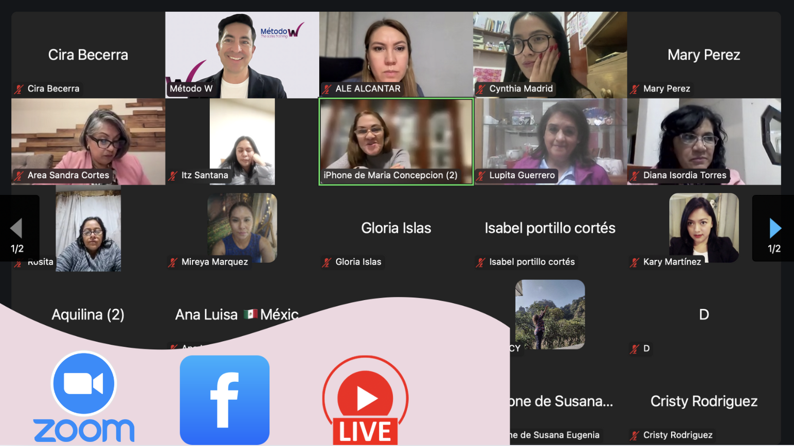
Task: Click large Isabel portillo cortés name text
Action: [x=550, y=228]
